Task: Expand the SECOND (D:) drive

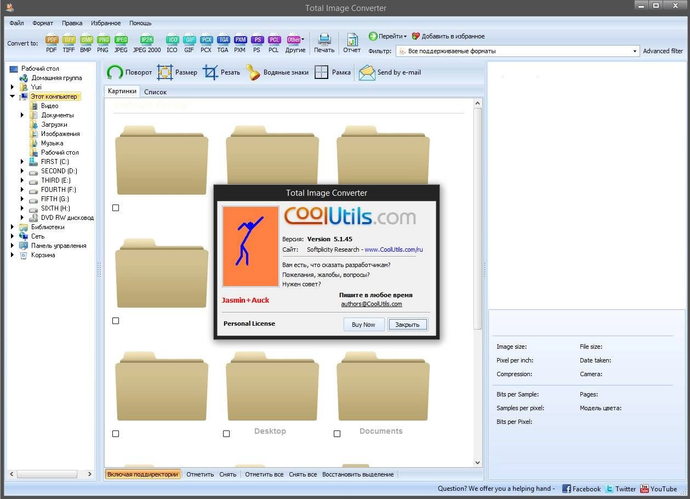Action: pos(22,171)
